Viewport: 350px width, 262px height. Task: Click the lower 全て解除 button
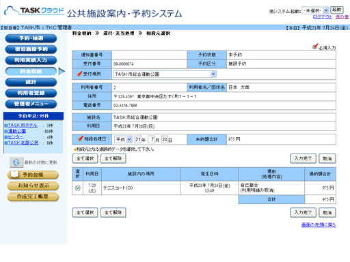(x=113, y=213)
